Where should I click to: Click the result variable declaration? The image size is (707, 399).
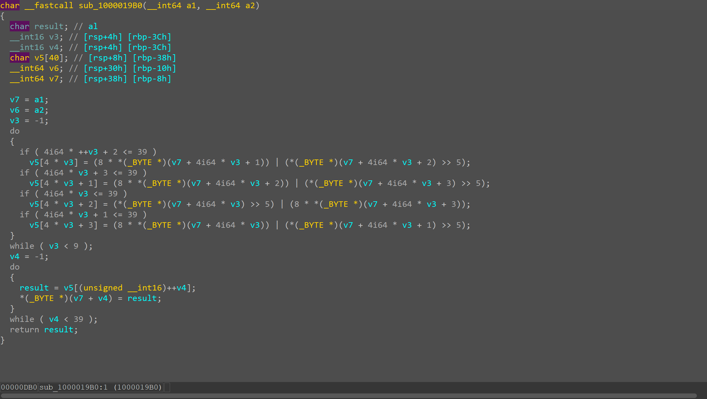coord(49,26)
